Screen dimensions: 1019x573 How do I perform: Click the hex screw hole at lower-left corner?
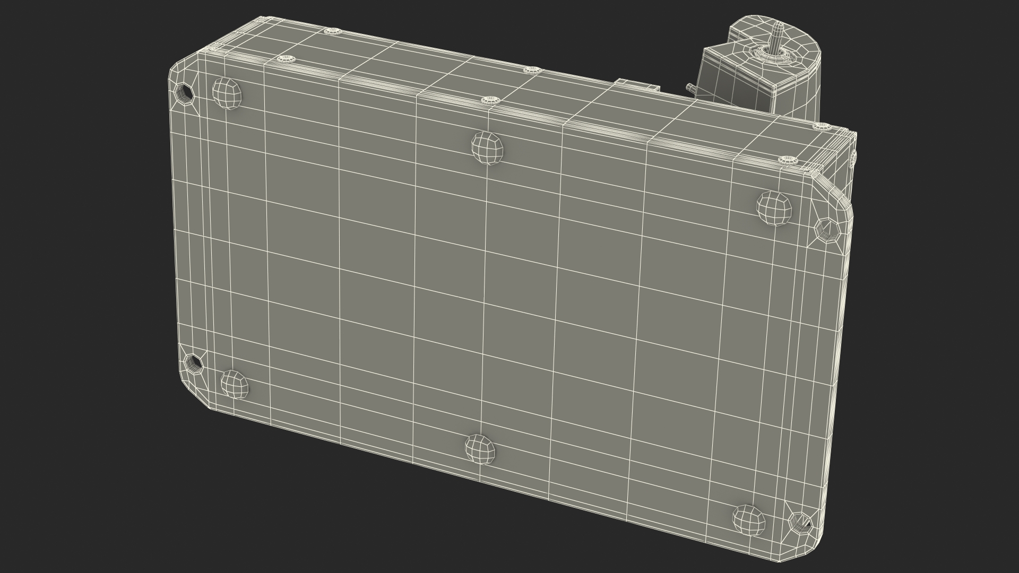(193, 364)
